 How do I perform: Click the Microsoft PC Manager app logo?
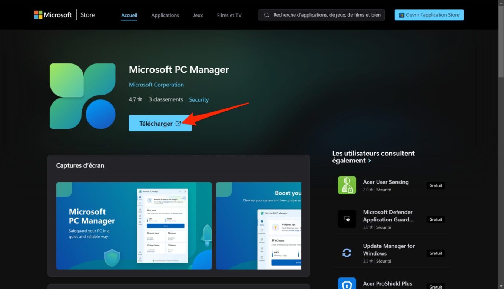click(83, 96)
